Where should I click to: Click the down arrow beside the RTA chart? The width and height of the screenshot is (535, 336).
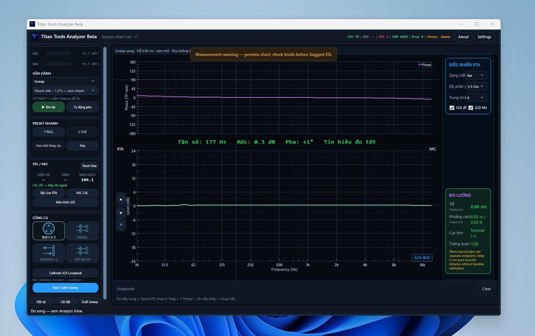pyautogui.click(x=121, y=213)
